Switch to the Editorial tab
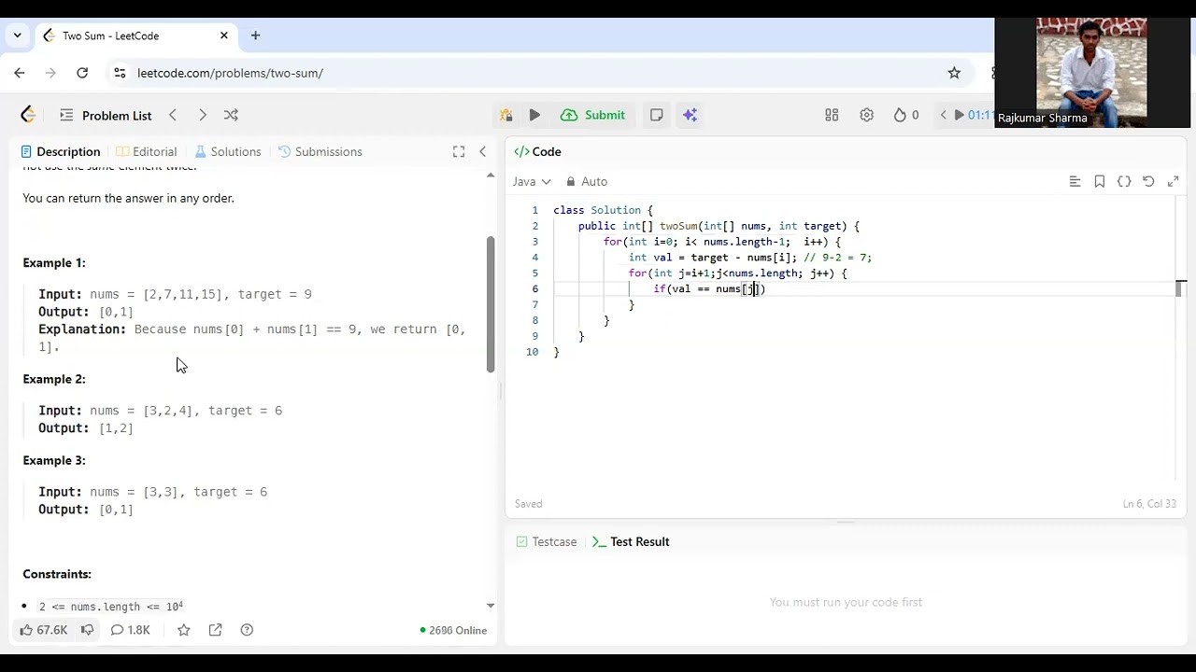1196x672 pixels. coord(147,151)
